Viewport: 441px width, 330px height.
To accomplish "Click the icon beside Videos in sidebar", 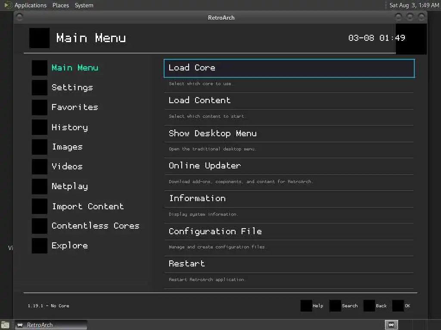I will (x=39, y=167).
